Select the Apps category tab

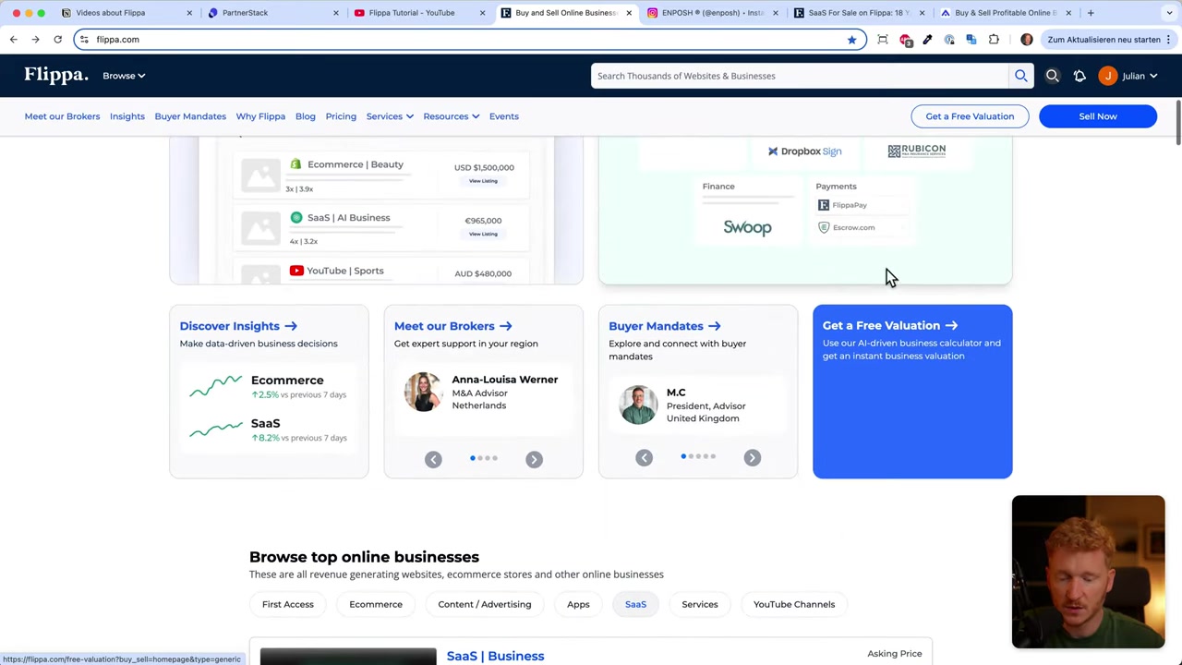pos(578,604)
